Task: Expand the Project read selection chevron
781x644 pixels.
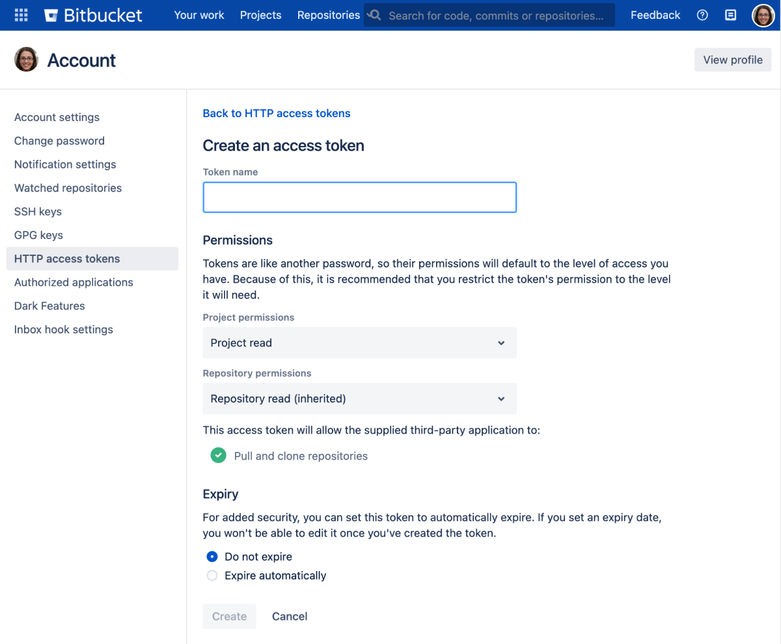Action: (501, 343)
